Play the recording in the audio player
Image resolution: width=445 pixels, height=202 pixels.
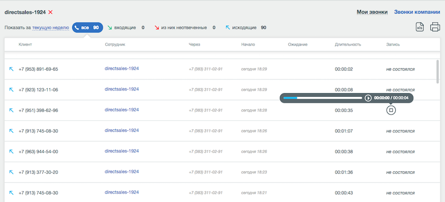coord(368,98)
